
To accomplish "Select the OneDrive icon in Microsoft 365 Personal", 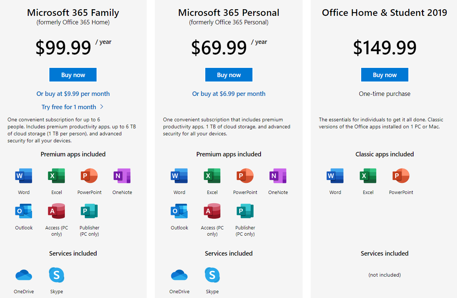I will point(179,275).
